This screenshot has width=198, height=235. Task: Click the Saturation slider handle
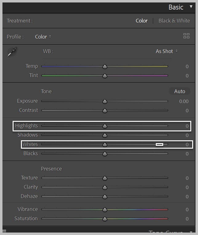pyautogui.click(x=105, y=219)
